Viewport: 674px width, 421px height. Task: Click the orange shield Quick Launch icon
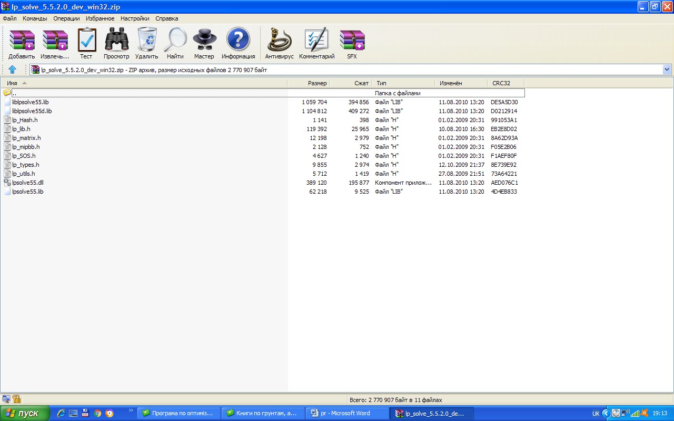pyautogui.click(x=110, y=414)
